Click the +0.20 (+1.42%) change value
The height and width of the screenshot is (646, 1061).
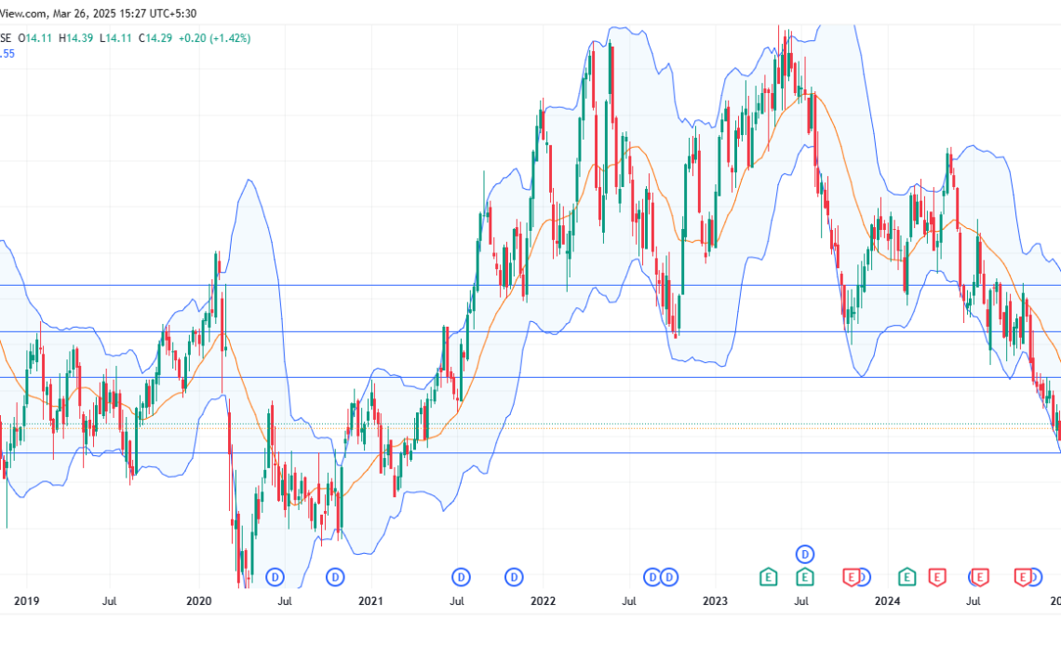tap(218, 38)
